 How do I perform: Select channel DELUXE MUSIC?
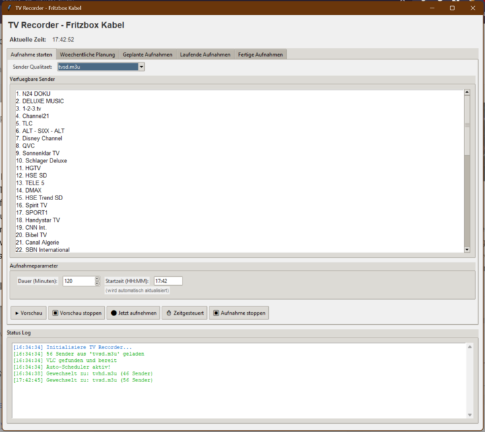pos(40,101)
